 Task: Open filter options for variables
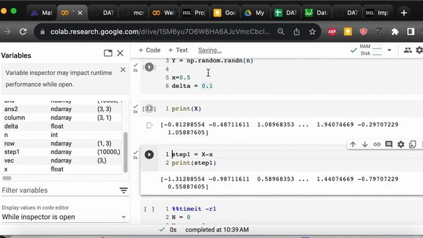tap(124, 190)
